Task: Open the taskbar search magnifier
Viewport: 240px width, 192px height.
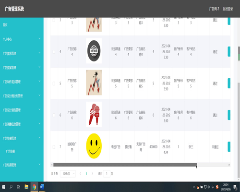Action: point(11,187)
